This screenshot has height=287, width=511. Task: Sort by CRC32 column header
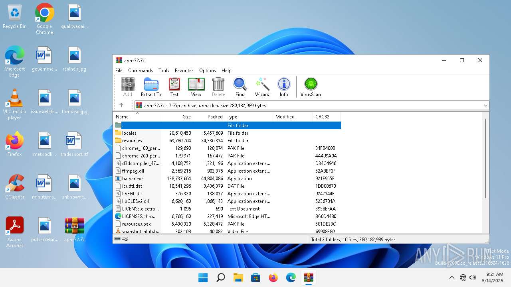tap(327, 117)
